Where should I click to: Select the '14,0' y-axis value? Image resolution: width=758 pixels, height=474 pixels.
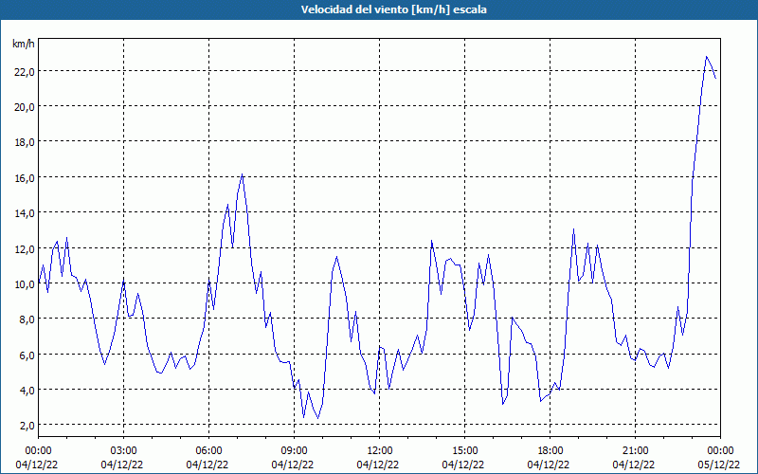[x=24, y=213]
